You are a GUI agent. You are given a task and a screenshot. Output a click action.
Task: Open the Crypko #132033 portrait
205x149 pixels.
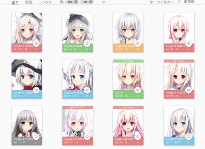[x=77, y=123]
